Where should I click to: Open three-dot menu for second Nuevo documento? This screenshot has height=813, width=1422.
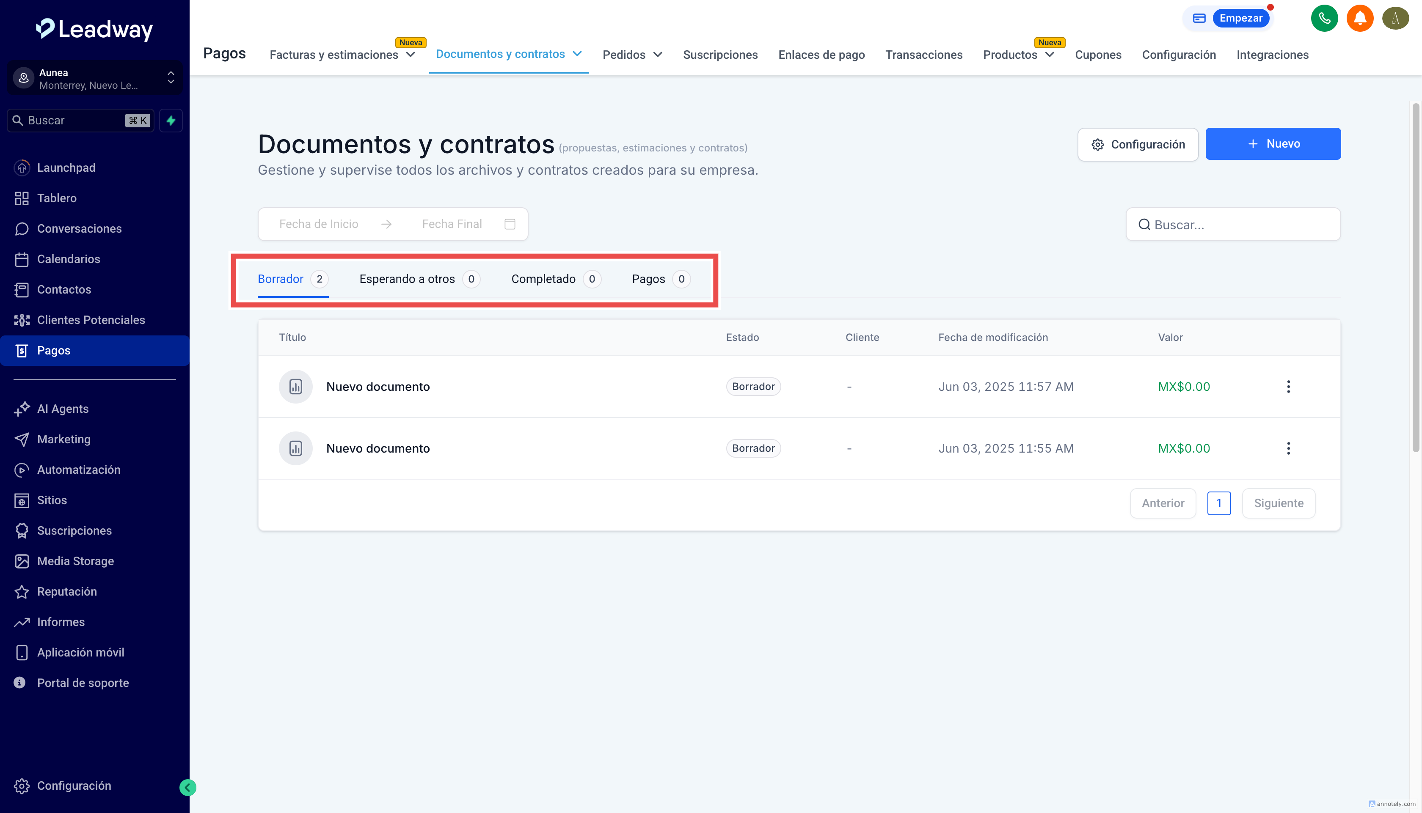[1288, 448]
